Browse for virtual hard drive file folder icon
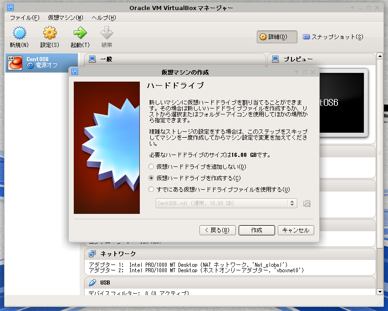The image size is (388, 311). coord(307,203)
